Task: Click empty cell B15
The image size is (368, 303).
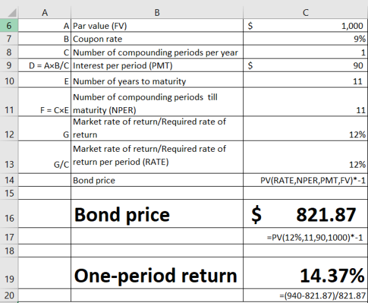Action: [x=157, y=193]
